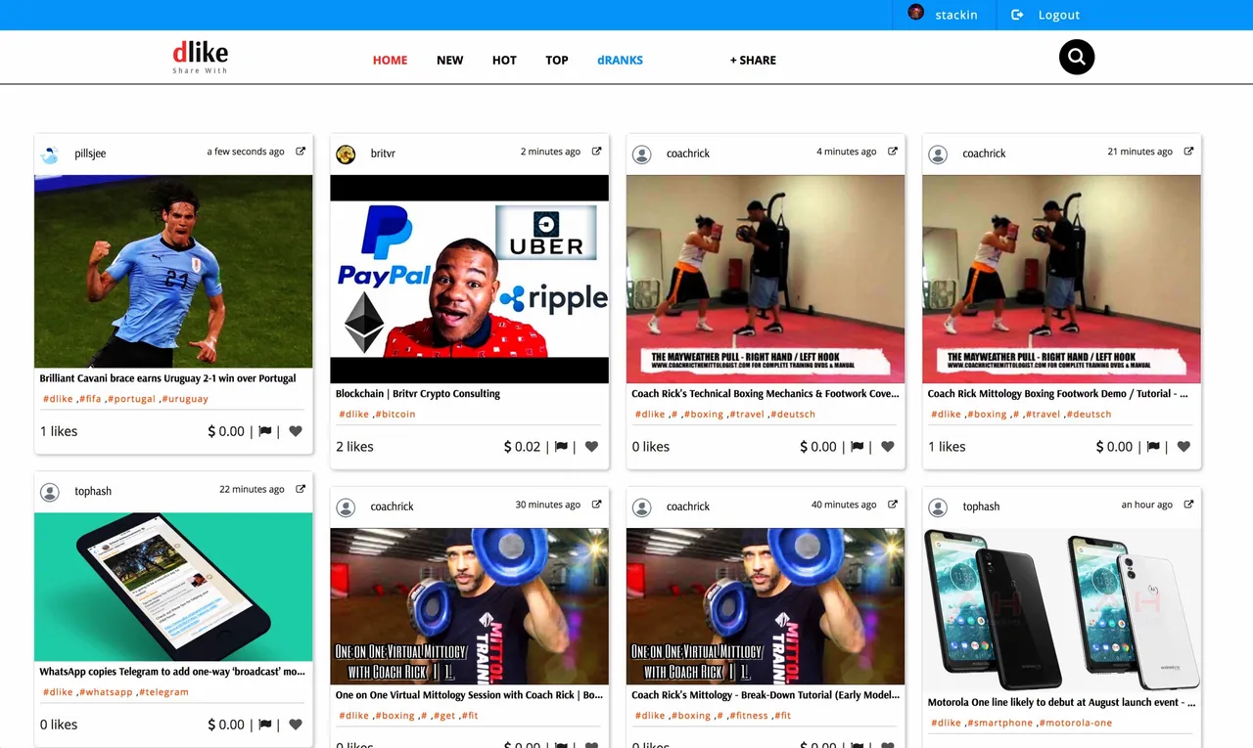The width and height of the screenshot is (1253, 748).
Task: Open the stackin username link
Action: pyautogui.click(x=956, y=15)
